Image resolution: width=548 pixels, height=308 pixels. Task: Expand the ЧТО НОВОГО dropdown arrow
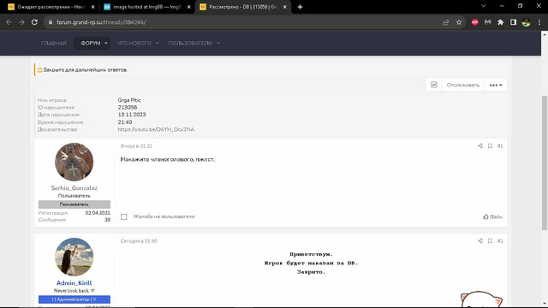pos(158,44)
